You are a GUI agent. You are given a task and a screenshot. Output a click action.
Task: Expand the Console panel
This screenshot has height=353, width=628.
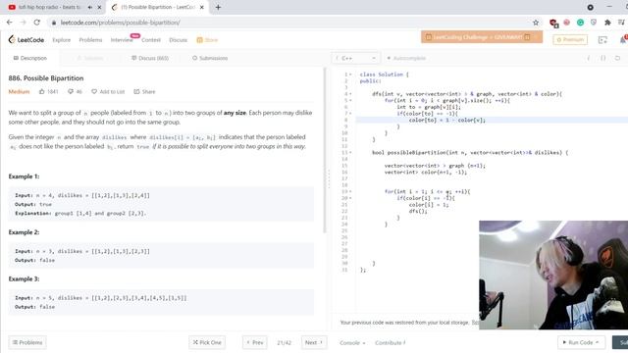(352, 342)
